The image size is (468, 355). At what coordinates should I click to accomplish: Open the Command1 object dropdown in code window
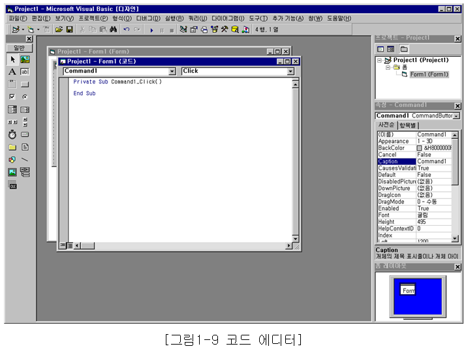(x=172, y=71)
